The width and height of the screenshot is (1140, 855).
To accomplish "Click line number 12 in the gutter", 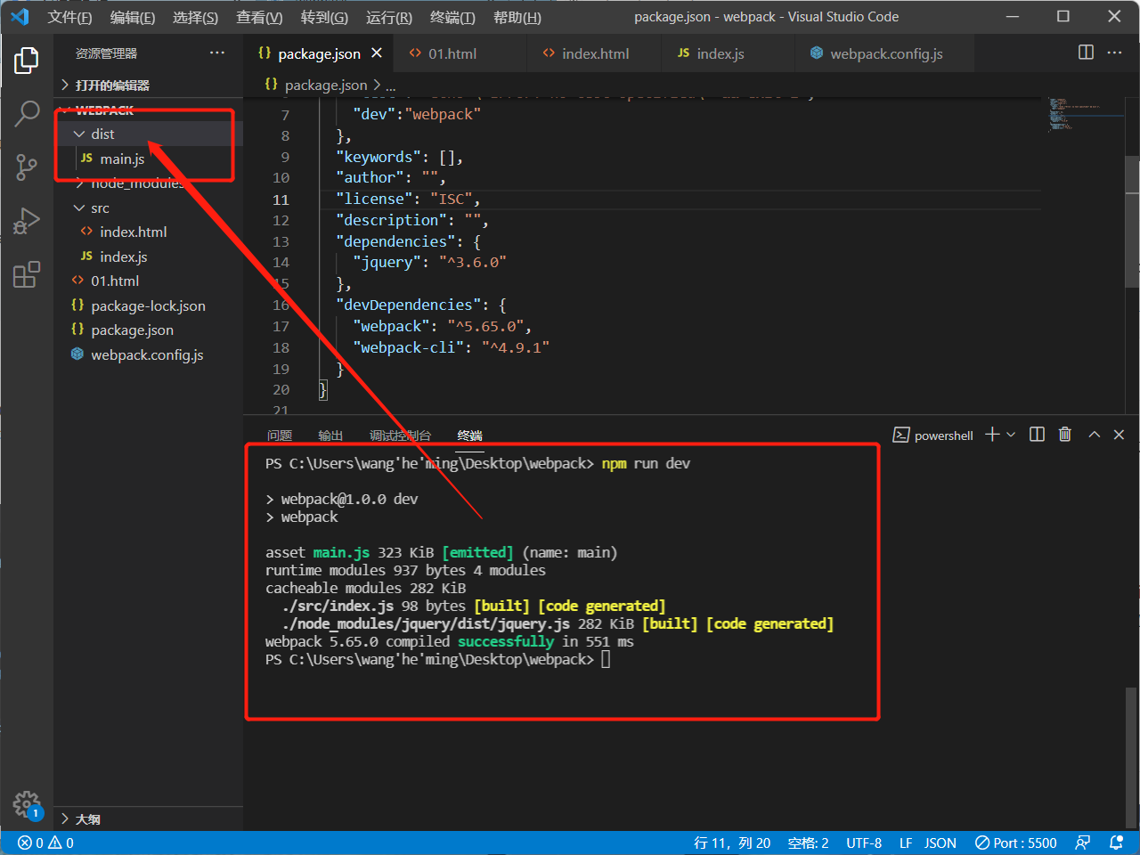I will click(281, 220).
